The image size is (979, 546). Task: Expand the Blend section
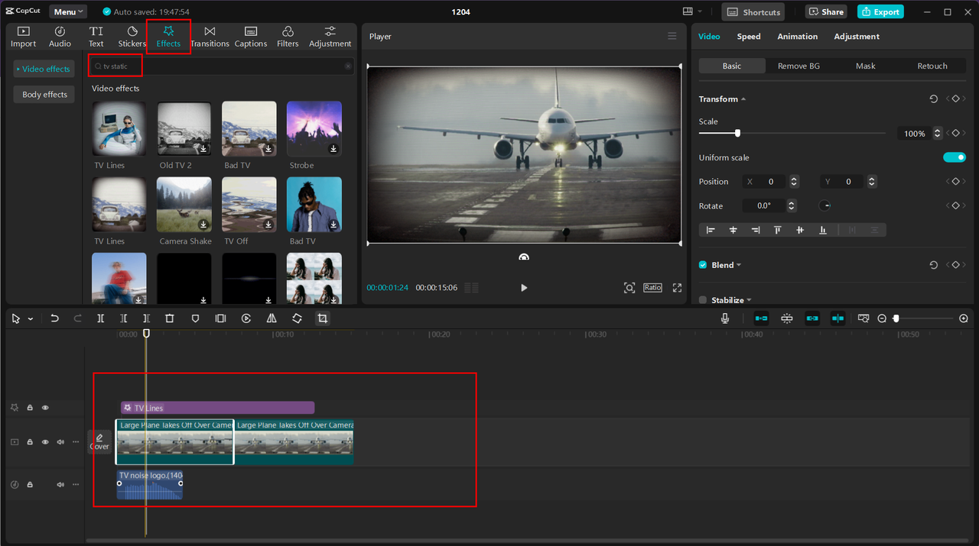point(739,265)
